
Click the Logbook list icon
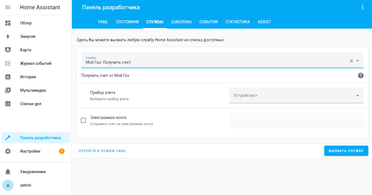click(x=8, y=63)
